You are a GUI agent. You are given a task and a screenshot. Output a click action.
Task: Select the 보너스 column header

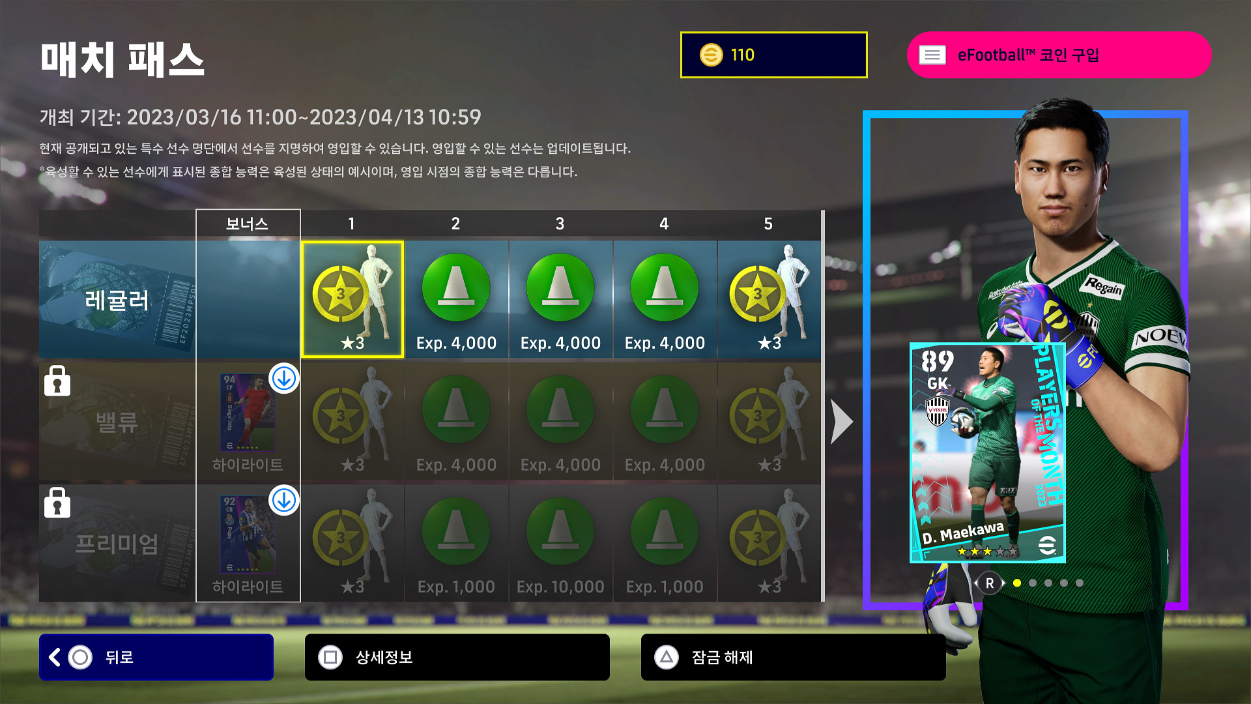tap(248, 224)
